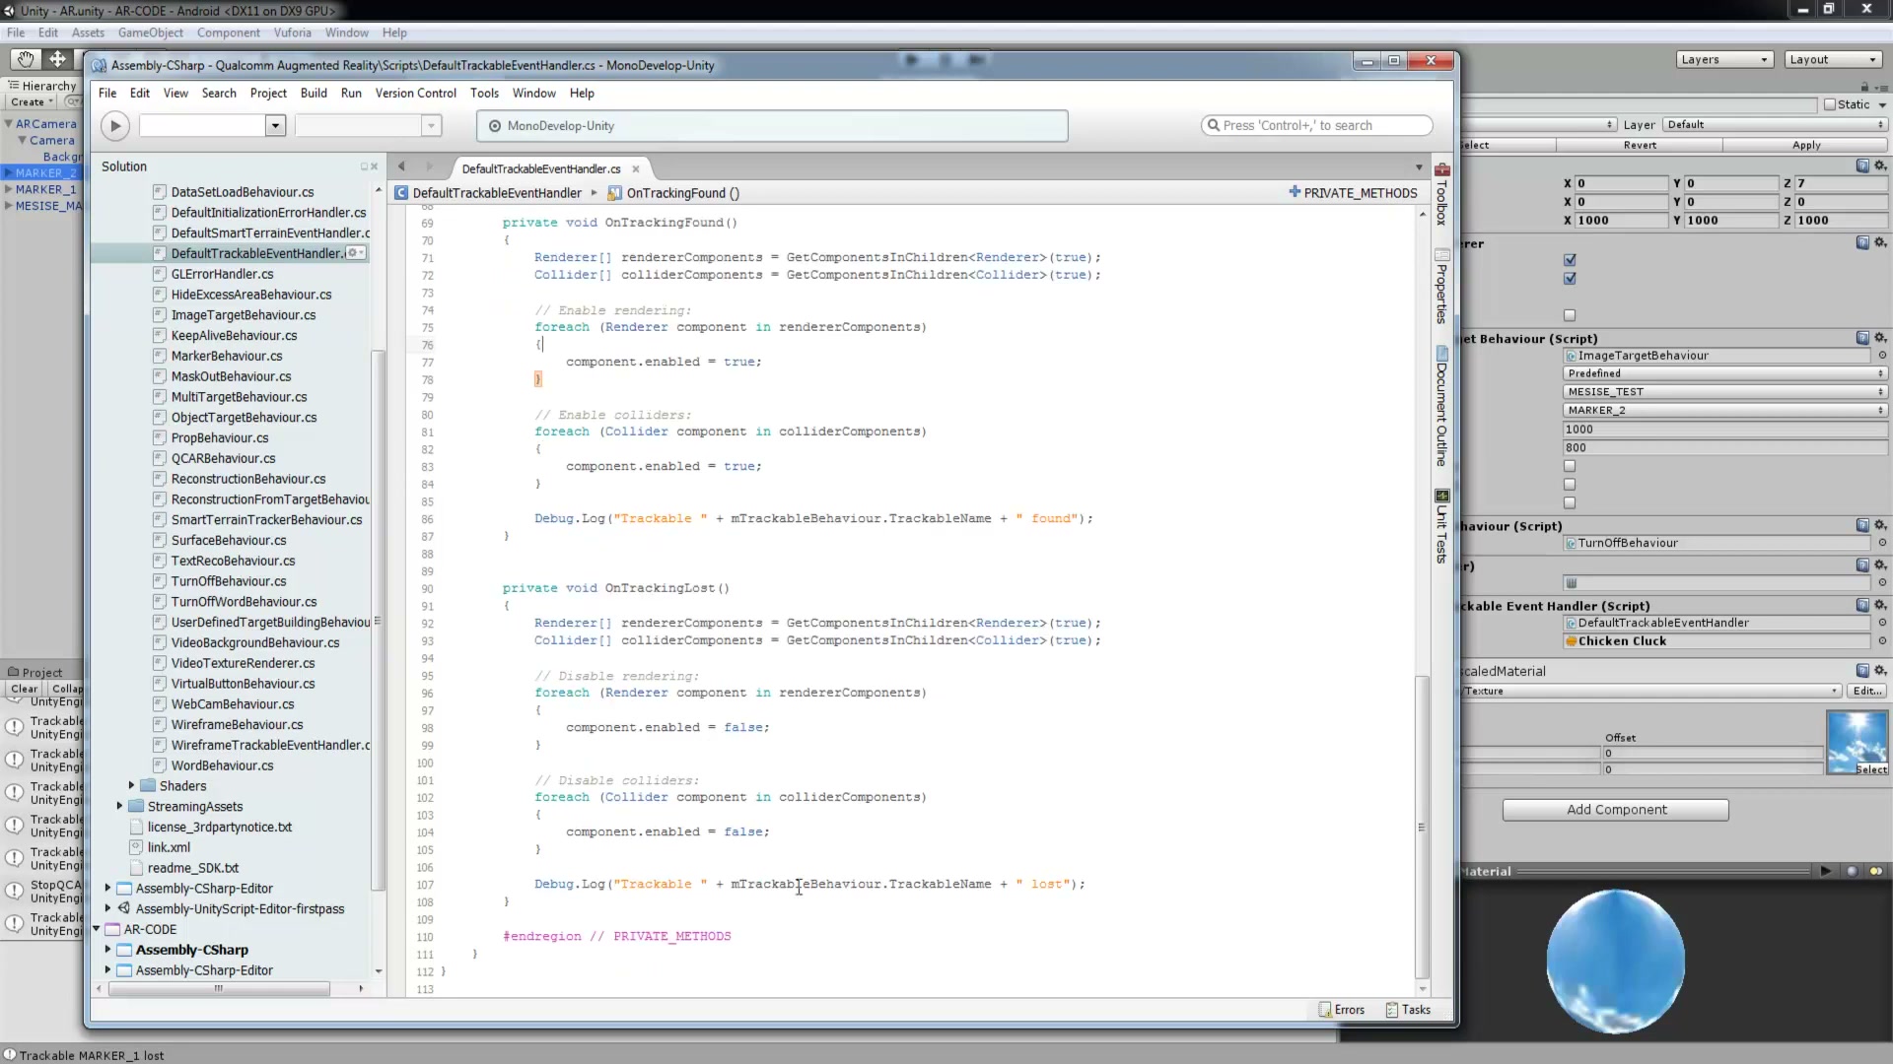Uncheck the first checked Renderer checkbox
This screenshot has height=1064, width=1893.
[x=1570, y=260]
